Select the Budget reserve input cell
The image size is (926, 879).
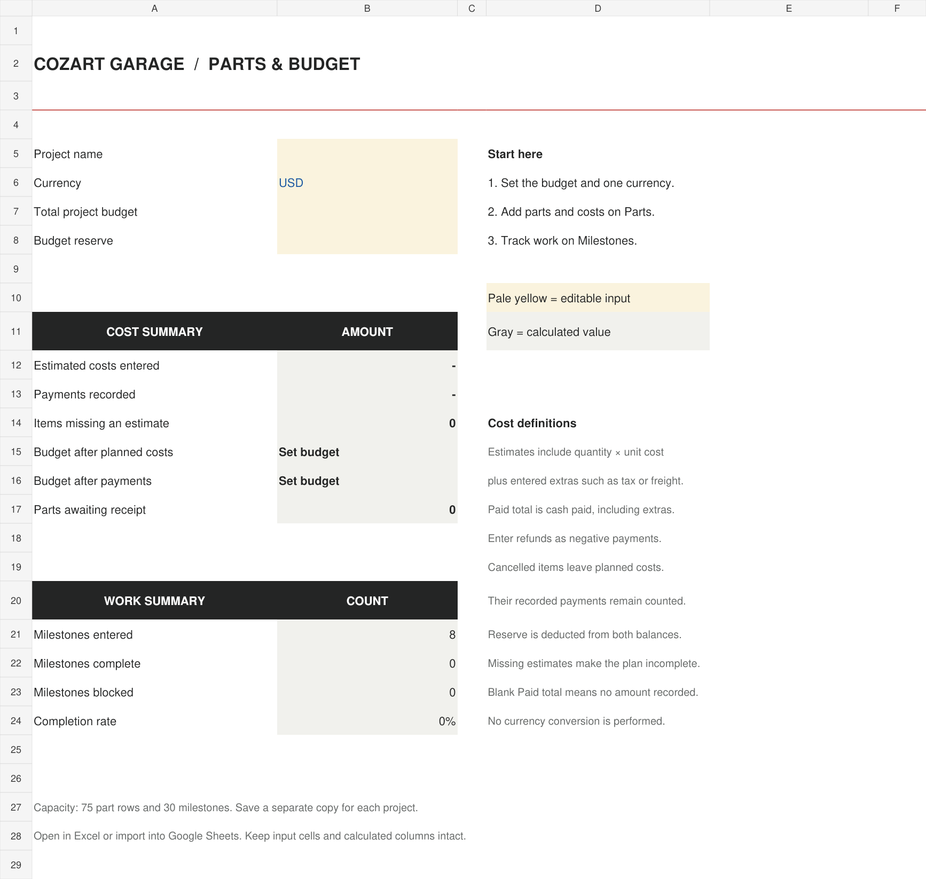click(x=367, y=240)
